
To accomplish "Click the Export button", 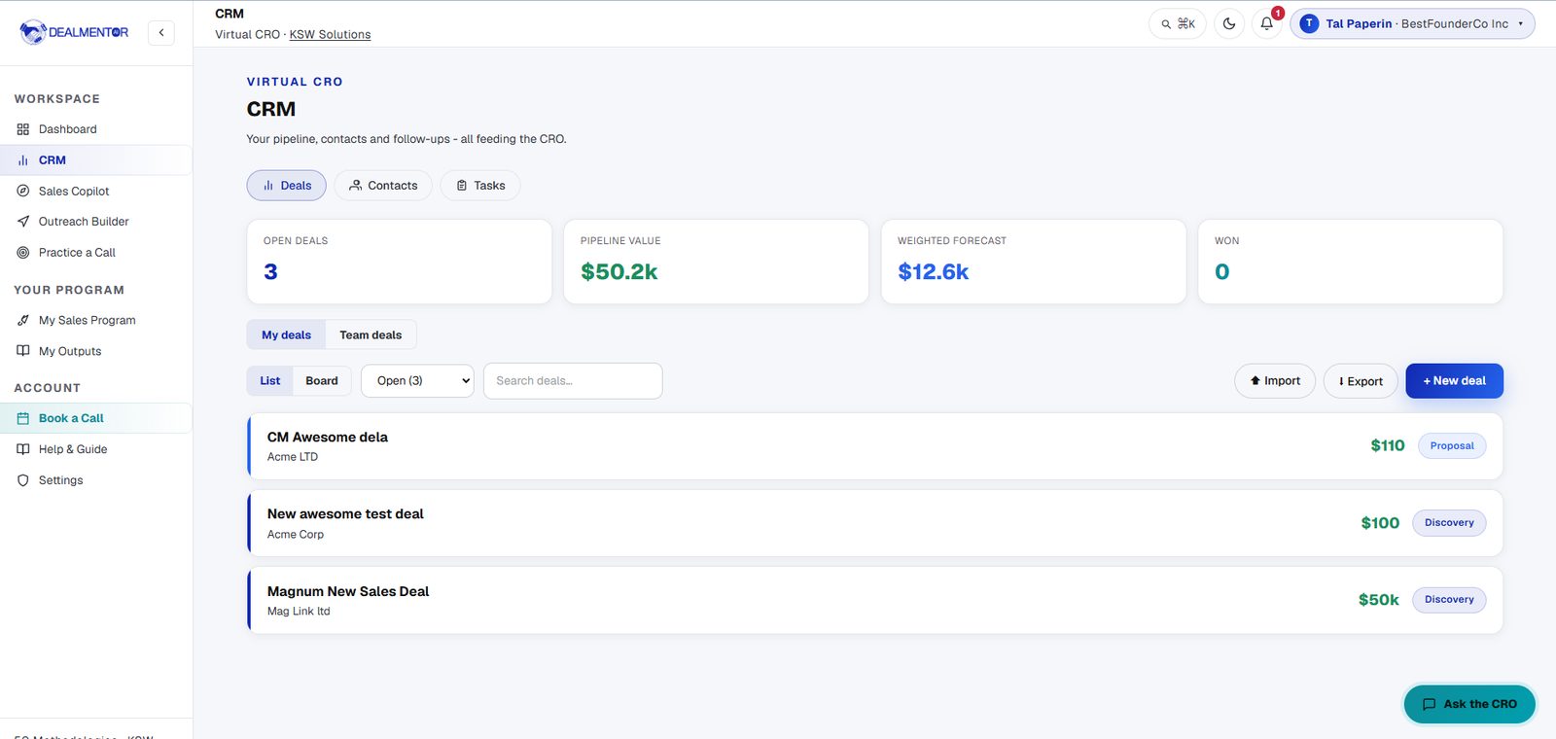I will (1361, 381).
